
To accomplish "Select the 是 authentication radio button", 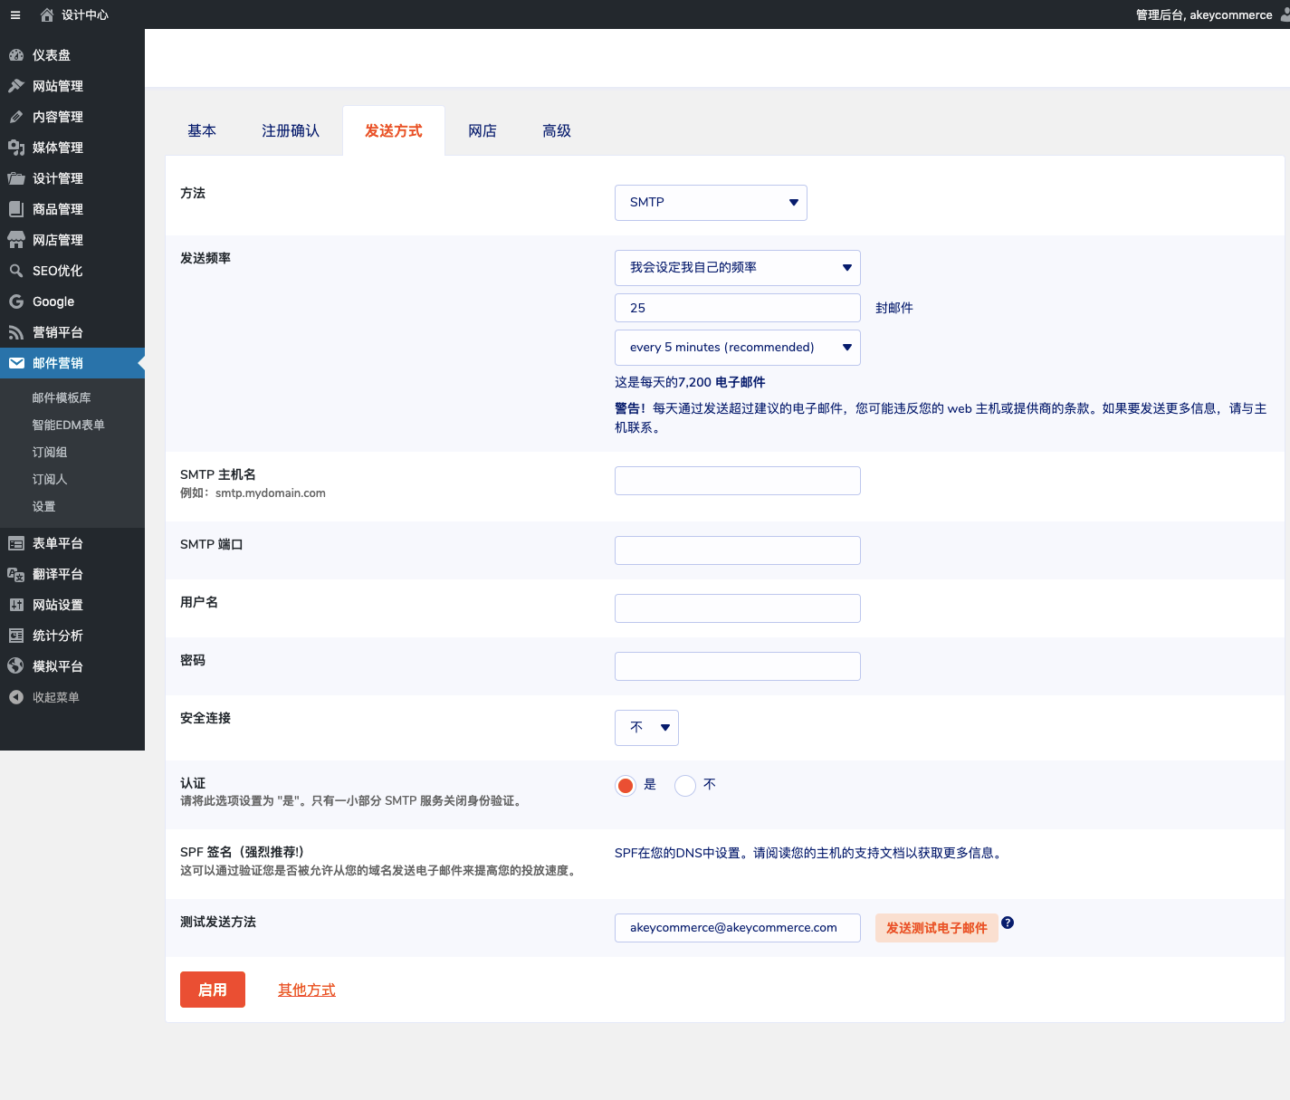I will 626,785.
